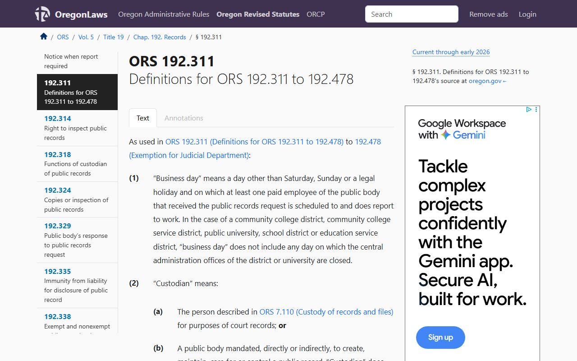Image resolution: width=577 pixels, height=361 pixels.
Task: Click the AdChoices icon on the ad
Action: [529, 109]
